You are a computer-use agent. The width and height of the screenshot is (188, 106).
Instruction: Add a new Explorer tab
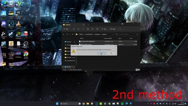pyautogui.click(x=88, y=25)
